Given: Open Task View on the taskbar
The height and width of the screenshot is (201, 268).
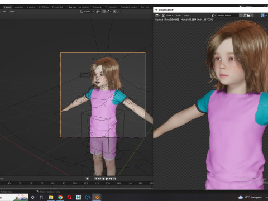Looking at the screenshot, I should click(x=42, y=197).
